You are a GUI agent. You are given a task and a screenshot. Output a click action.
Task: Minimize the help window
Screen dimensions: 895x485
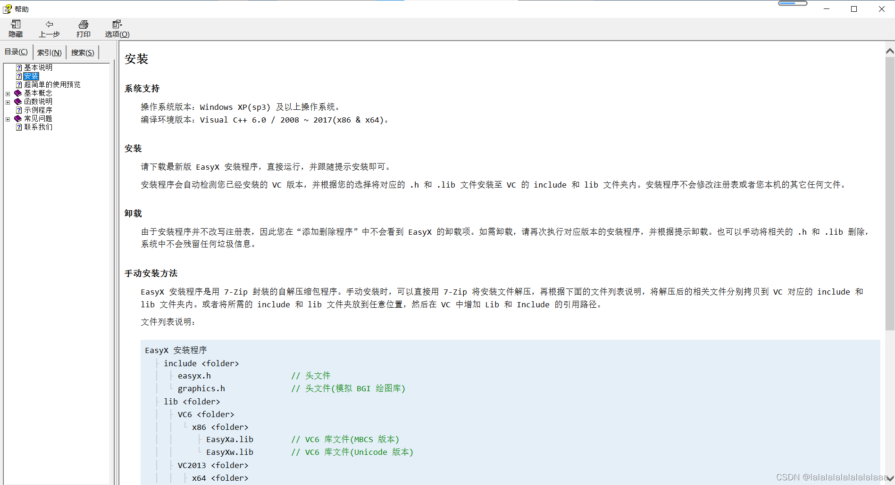[827, 9]
